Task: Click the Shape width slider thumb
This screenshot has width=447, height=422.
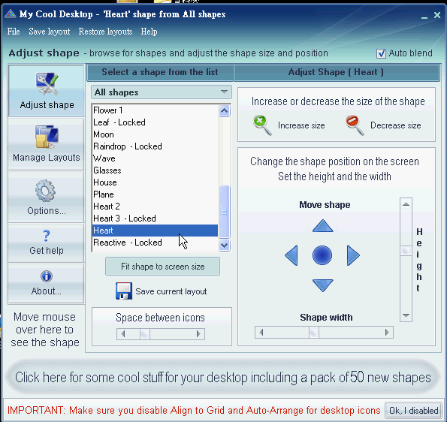Action: click(x=314, y=332)
